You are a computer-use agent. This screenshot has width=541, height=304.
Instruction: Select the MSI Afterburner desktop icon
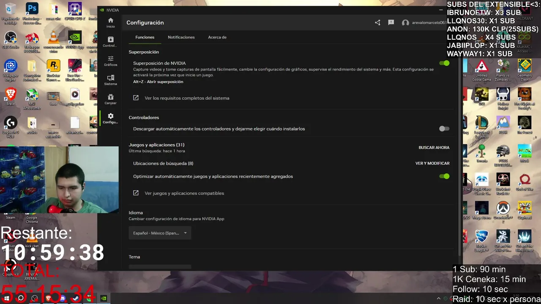click(x=32, y=99)
